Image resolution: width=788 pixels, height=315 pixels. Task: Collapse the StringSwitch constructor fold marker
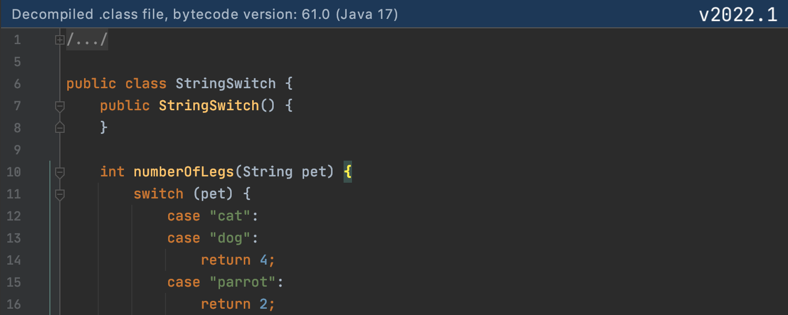[x=60, y=106]
